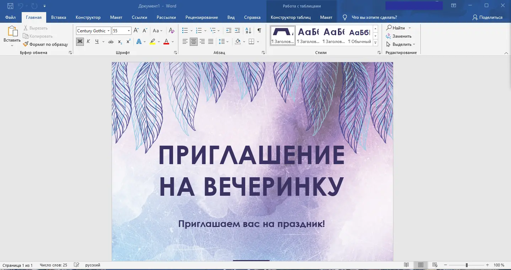Click the Заменить button

tap(399, 36)
